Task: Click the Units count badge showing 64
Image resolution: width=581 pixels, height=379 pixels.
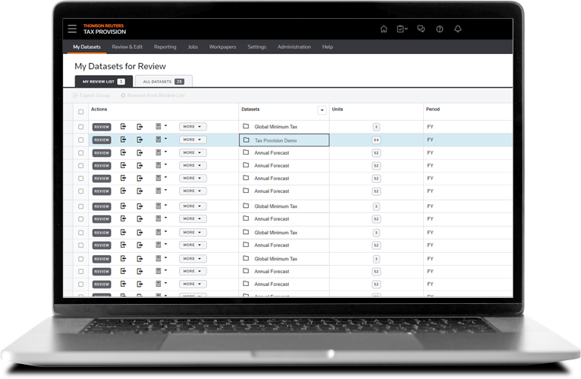Action: click(x=376, y=140)
